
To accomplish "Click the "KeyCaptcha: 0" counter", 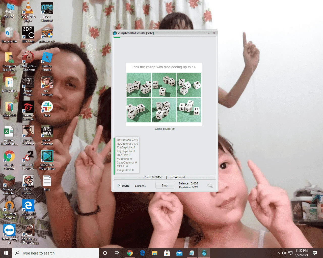I will pos(126,151).
